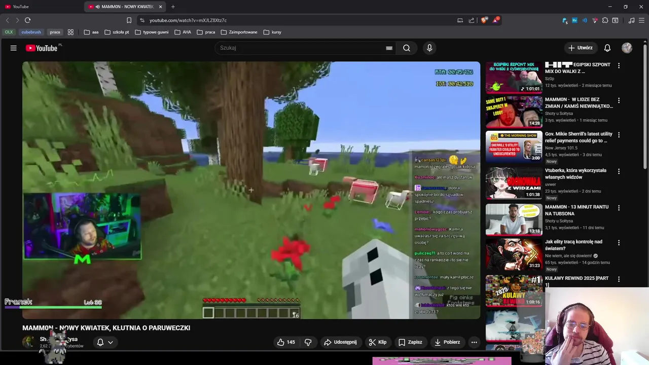Screen dimensions: 649x365
Task: Click the Klip scissors button
Action: click(x=378, y=342)
